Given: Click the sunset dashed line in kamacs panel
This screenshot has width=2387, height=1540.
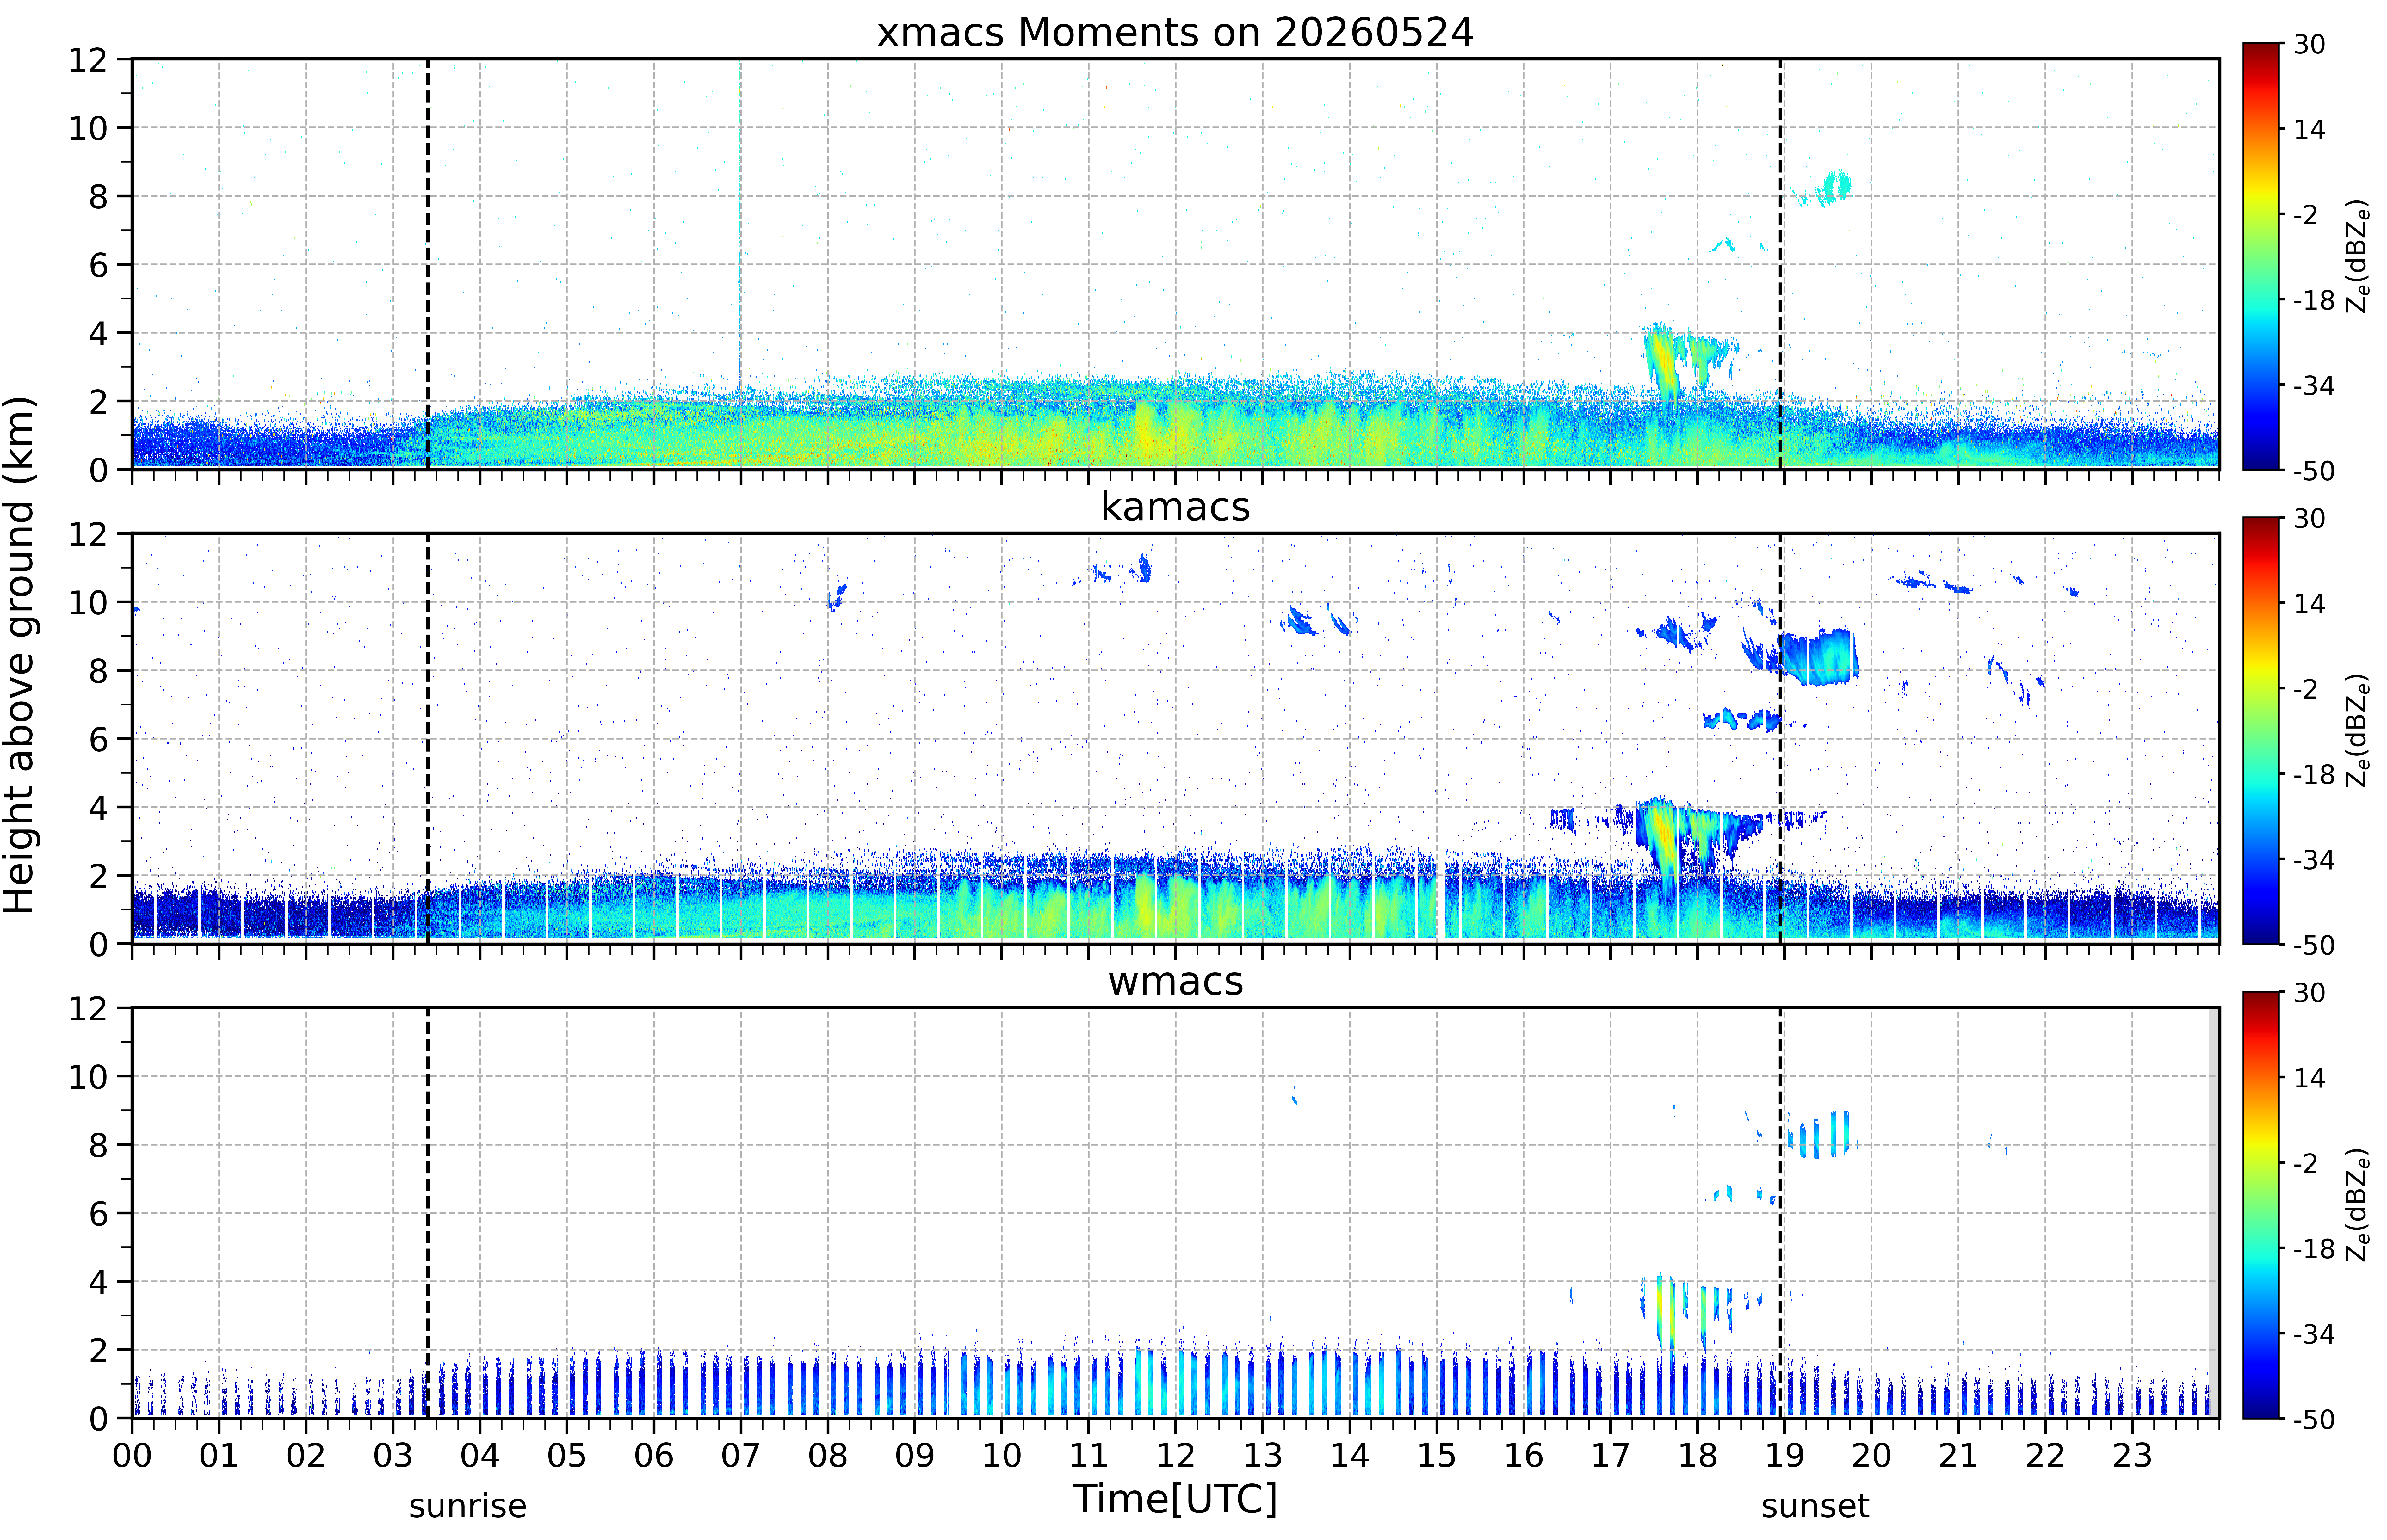Looking at the screenshot, I should (1780, 738).
